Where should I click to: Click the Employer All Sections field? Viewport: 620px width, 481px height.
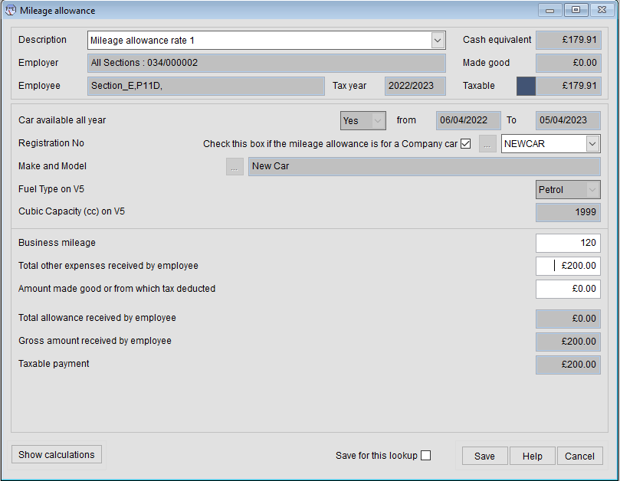[x=267, y=63]
